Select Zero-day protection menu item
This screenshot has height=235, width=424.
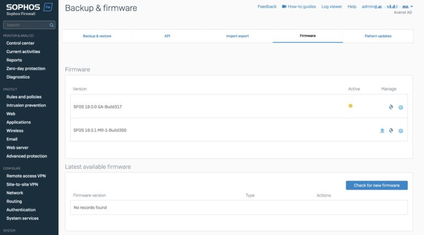pos(26,69)
